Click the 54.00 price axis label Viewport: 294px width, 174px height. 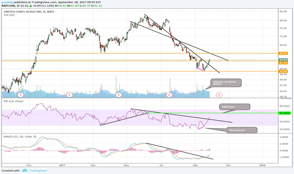tap(283, 80)
